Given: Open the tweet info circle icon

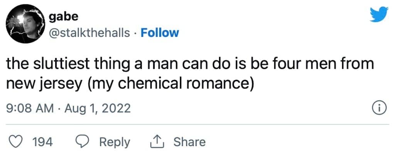Looking at the screenshot, I should (x=379, y=109).
